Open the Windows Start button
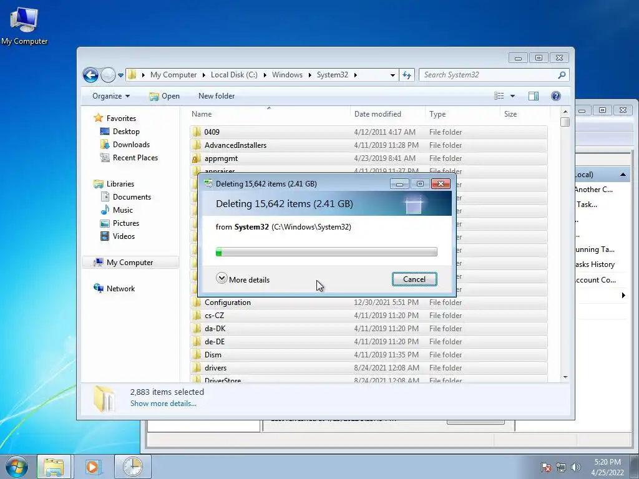 [x=17, y=467]
